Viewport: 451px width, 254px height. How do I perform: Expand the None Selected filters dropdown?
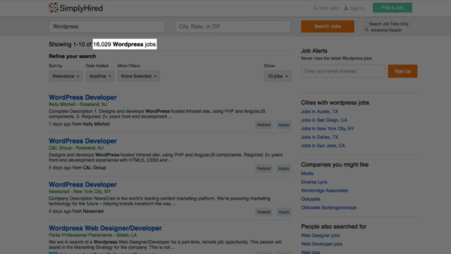pos(139,76)
